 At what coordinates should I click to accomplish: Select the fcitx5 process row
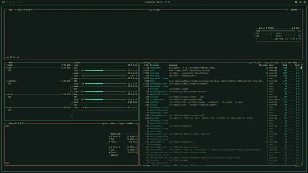[221, 105]
